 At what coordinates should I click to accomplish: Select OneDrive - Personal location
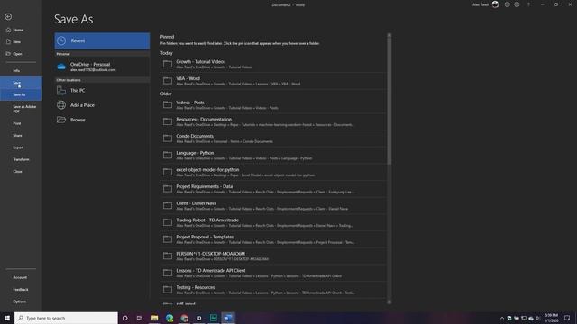click(x=102, y=67)
